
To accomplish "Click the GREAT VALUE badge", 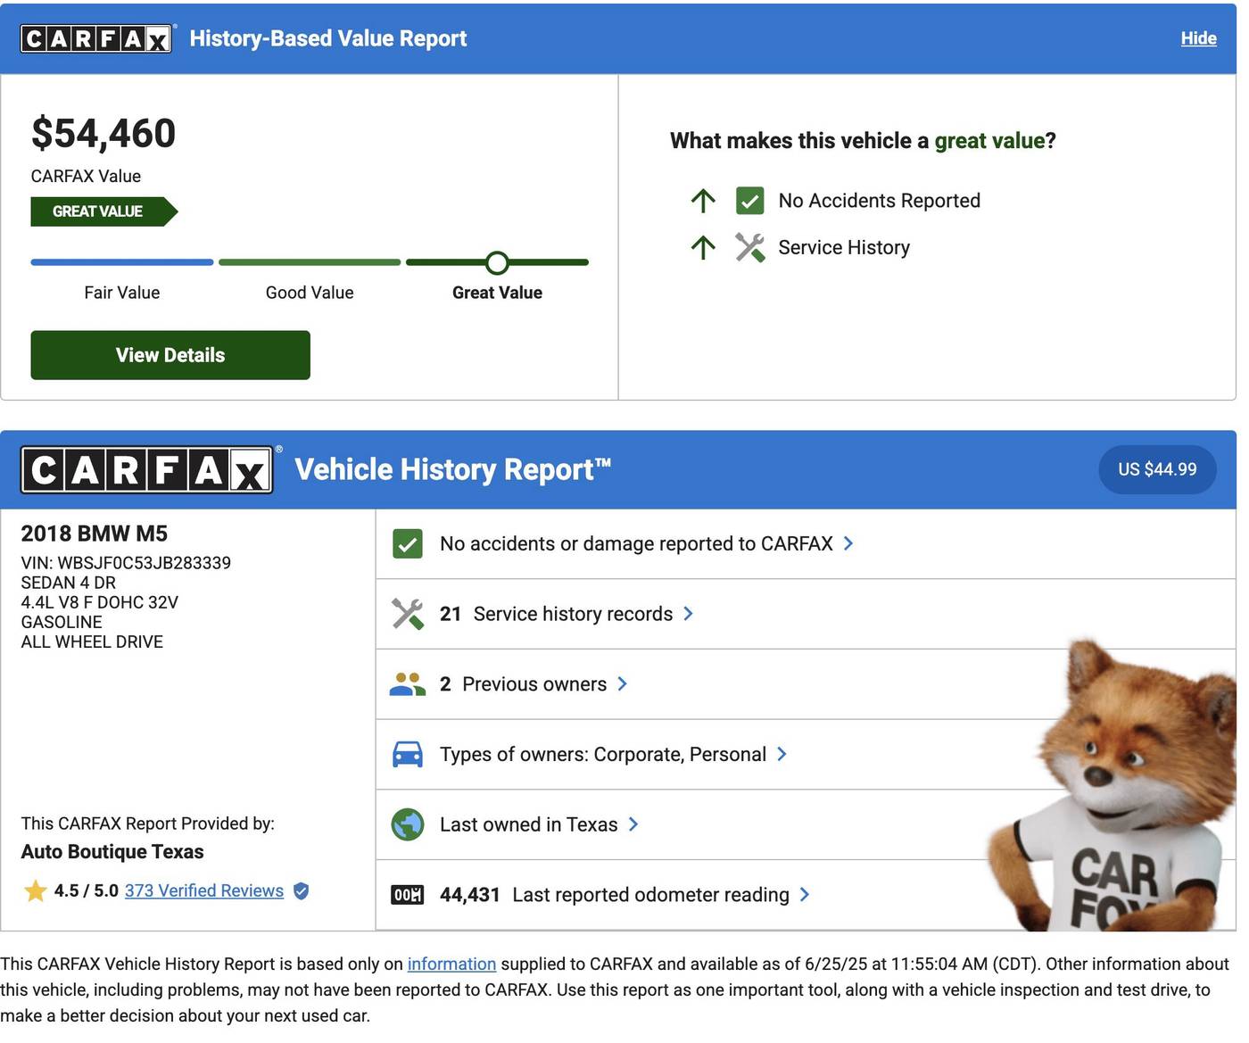I will point(104,211).
